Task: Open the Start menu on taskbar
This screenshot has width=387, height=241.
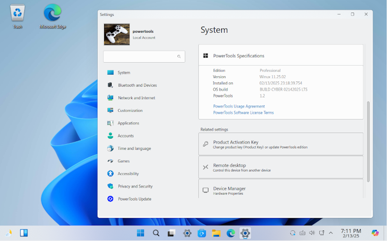Action: pyautogui.click(x=141, y=233)
